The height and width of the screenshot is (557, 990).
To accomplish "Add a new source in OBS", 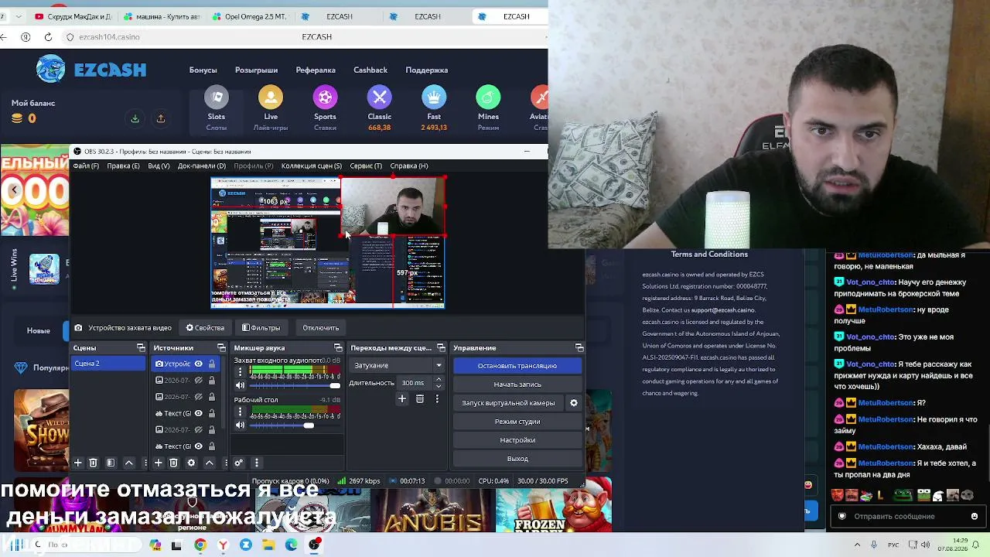I will click(158, 463).
